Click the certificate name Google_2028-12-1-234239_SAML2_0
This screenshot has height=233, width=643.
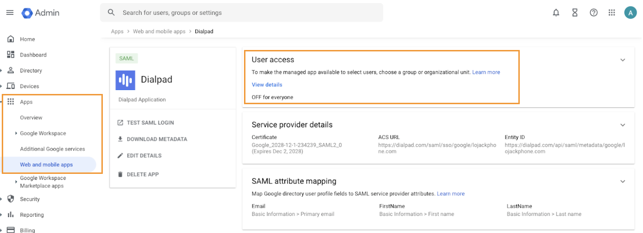click(296, 145)
